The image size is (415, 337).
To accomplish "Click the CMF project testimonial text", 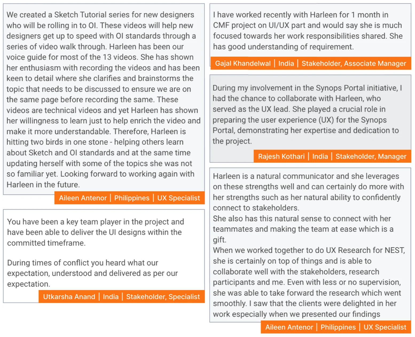I will tap(308, 31).
